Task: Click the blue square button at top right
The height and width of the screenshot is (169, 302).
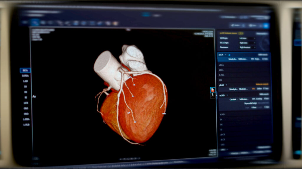Action: (x=266, y=26)
